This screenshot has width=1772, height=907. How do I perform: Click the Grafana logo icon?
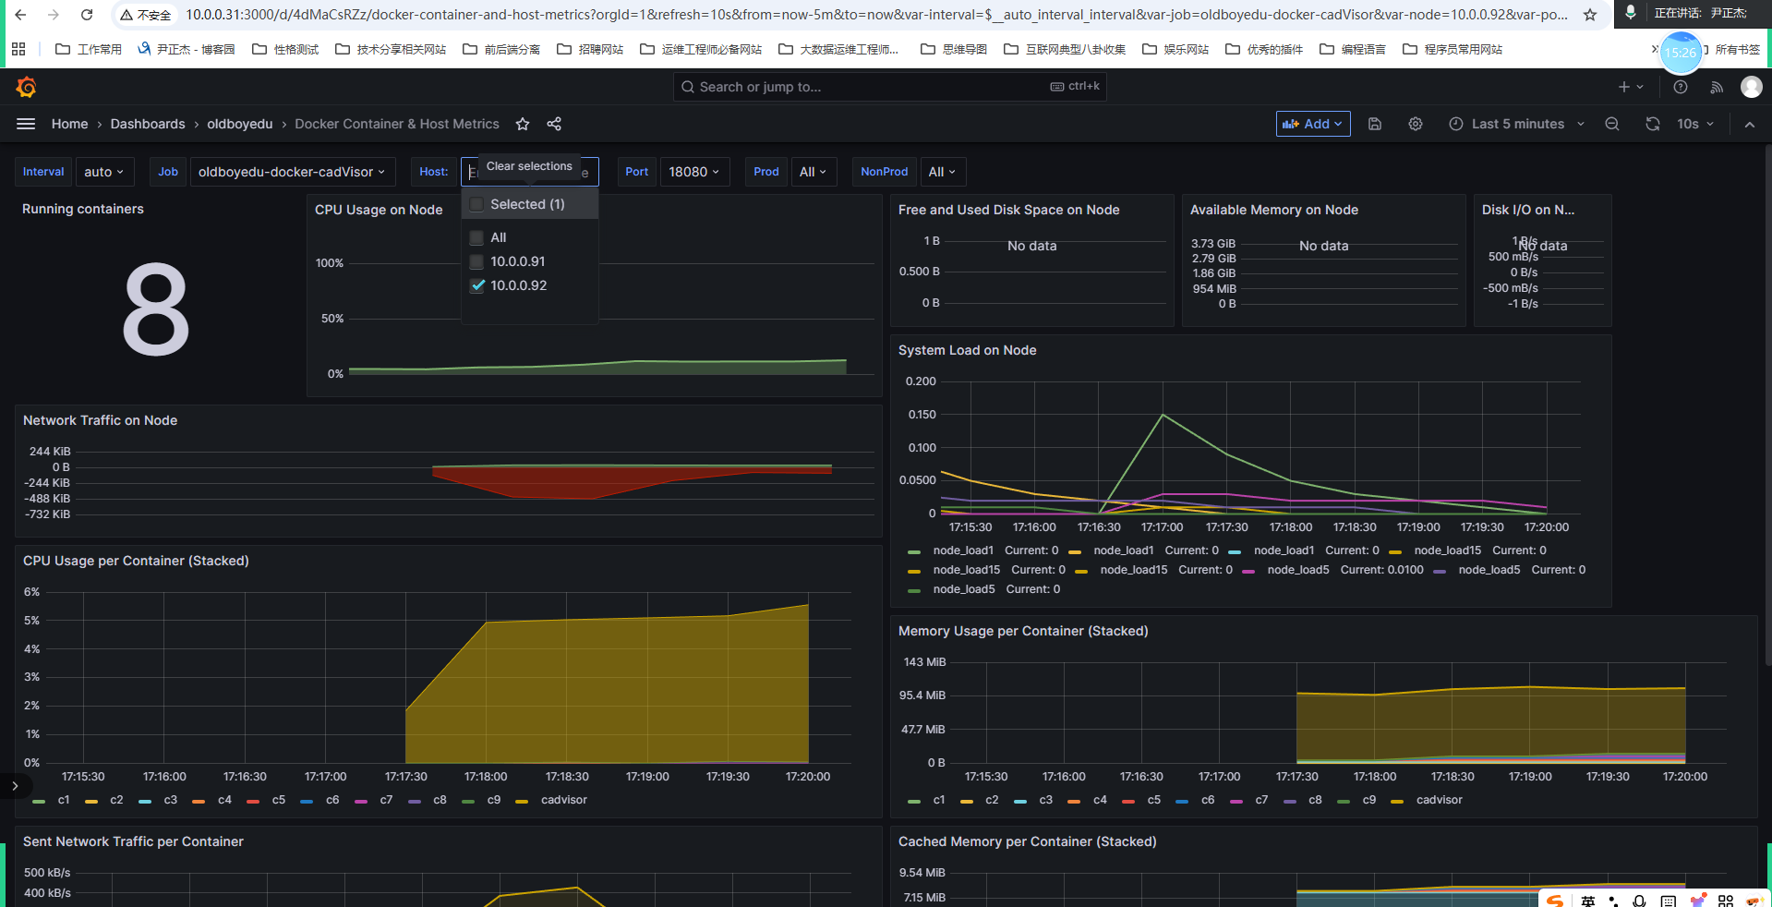click(x=26, y=87)
